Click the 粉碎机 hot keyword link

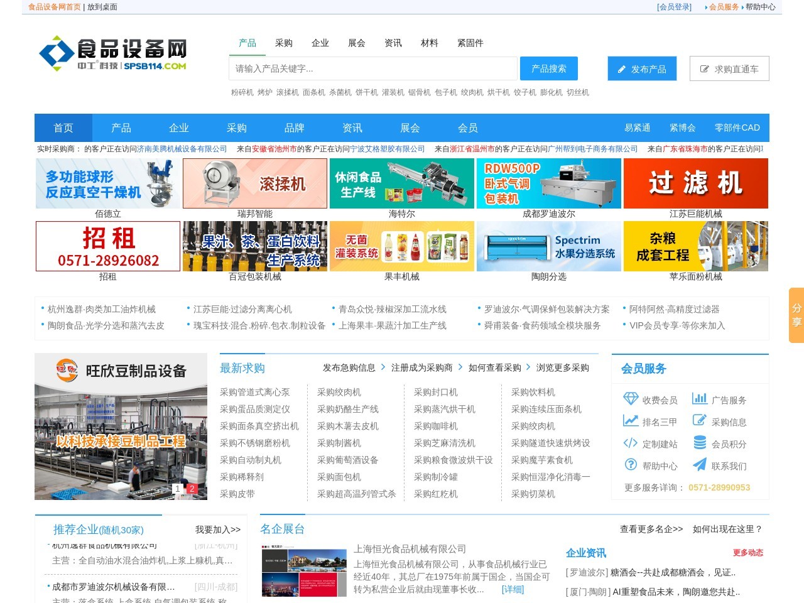[x=242, y=92]
